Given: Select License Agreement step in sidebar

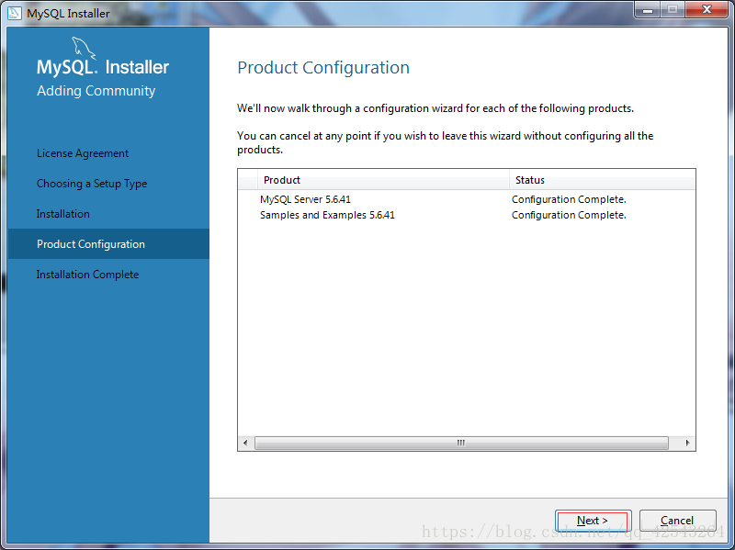Looking at the screenshot, I should (83, 153).
